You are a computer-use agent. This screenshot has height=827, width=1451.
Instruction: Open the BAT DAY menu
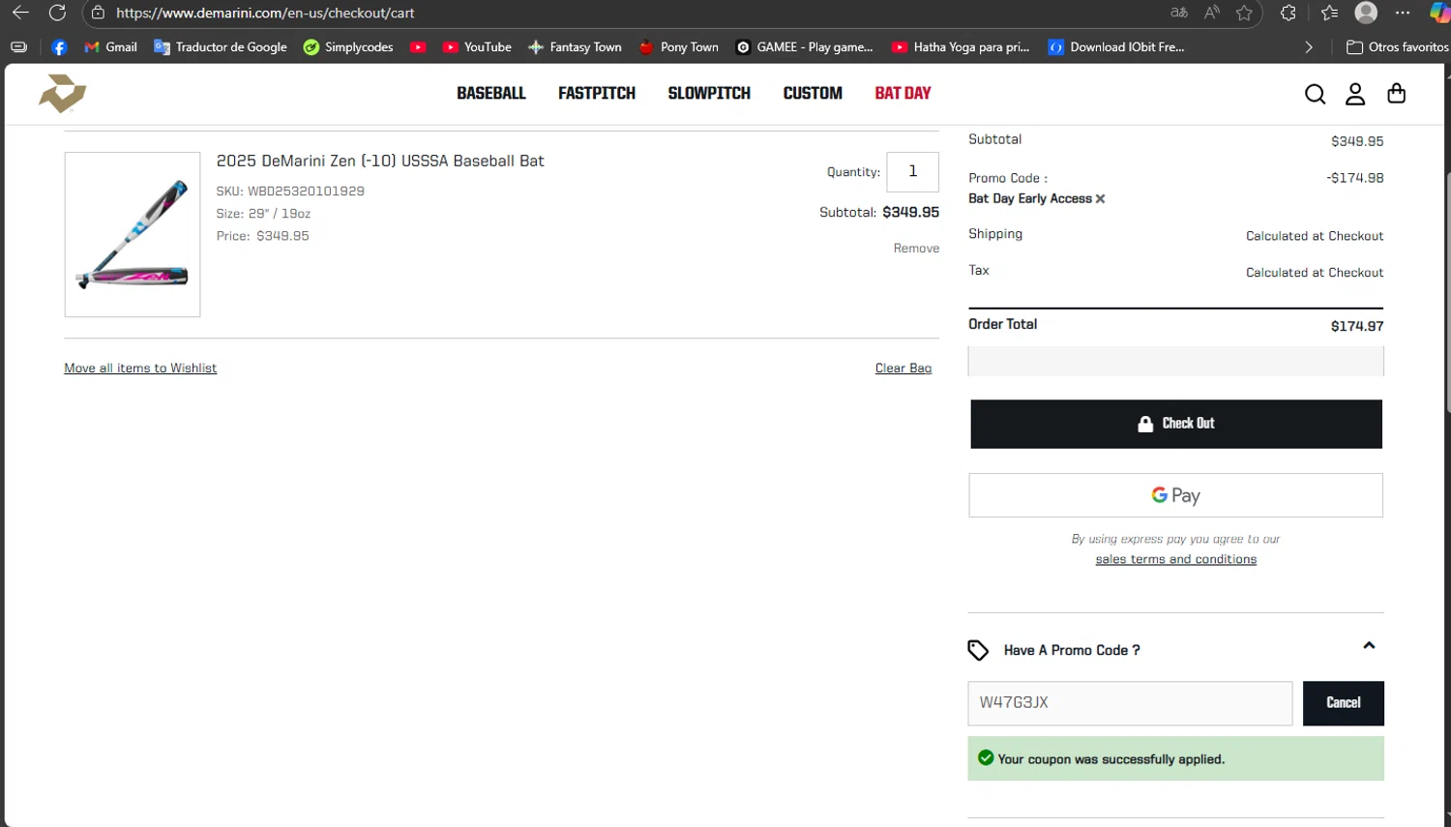[x=903, y=94]
